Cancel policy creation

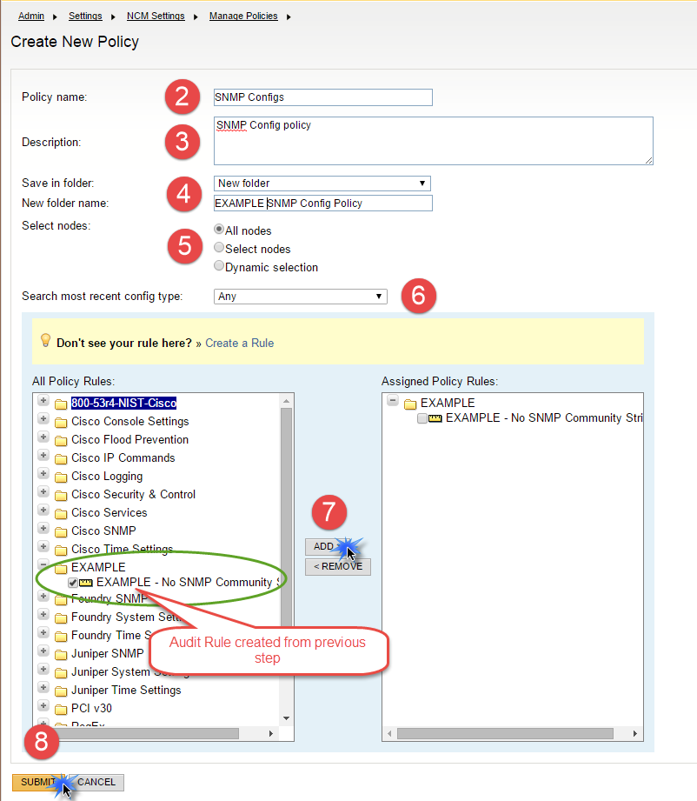click(x=96, y=782)
